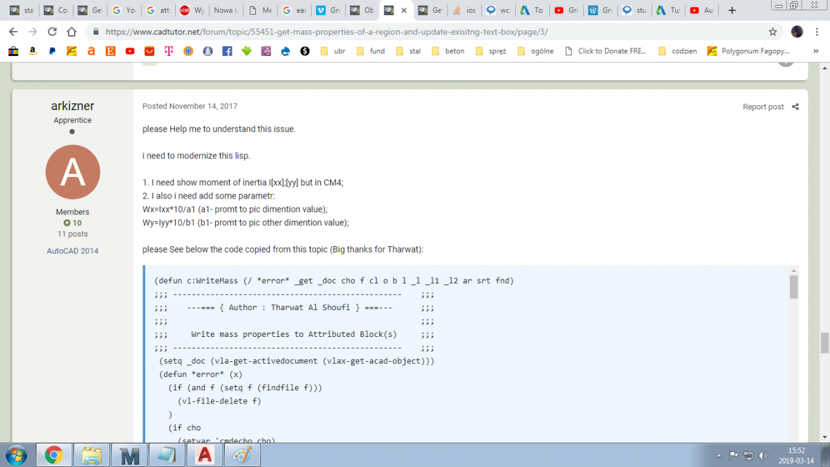Click the 'Posted November 14, 2017' timestamp
Viewport: 830px width, 467px height.
(190, 107)
